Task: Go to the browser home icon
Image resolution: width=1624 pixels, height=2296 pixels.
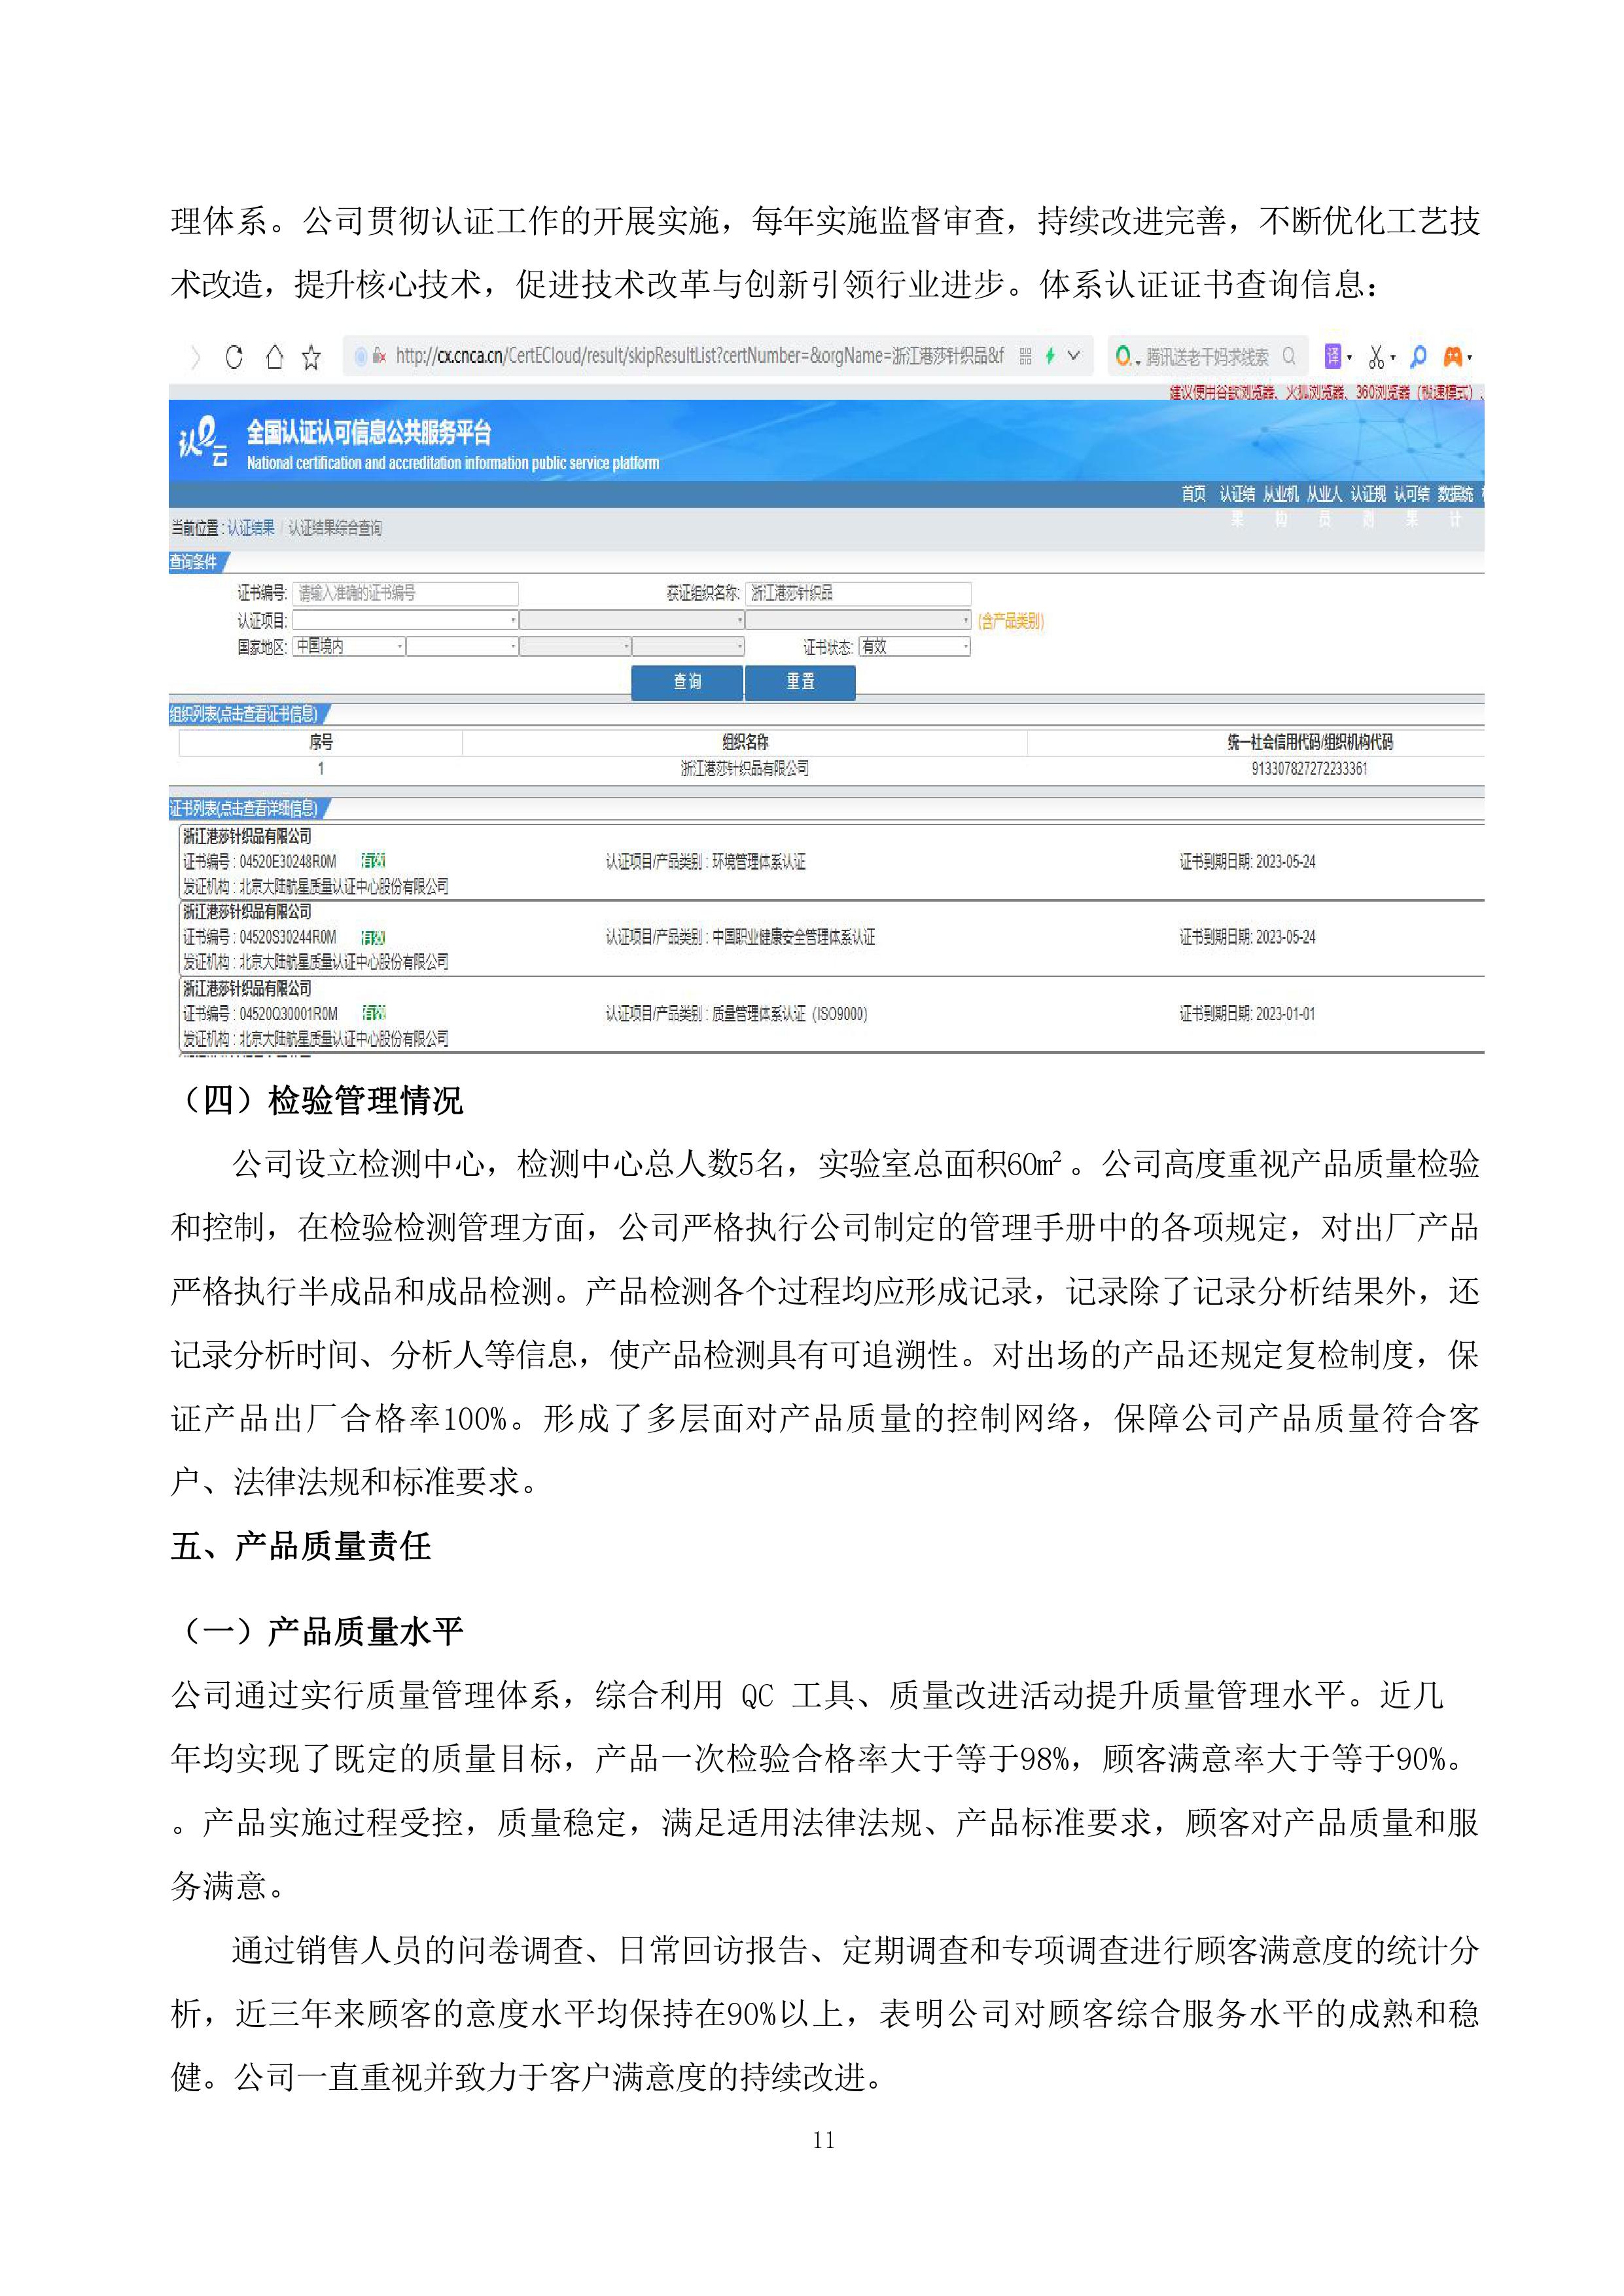Action: click(274, 357)
